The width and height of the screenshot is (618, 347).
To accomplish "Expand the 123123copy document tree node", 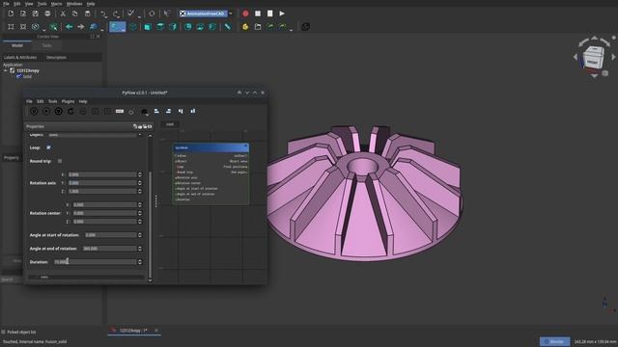I will [x=6, y=70].
